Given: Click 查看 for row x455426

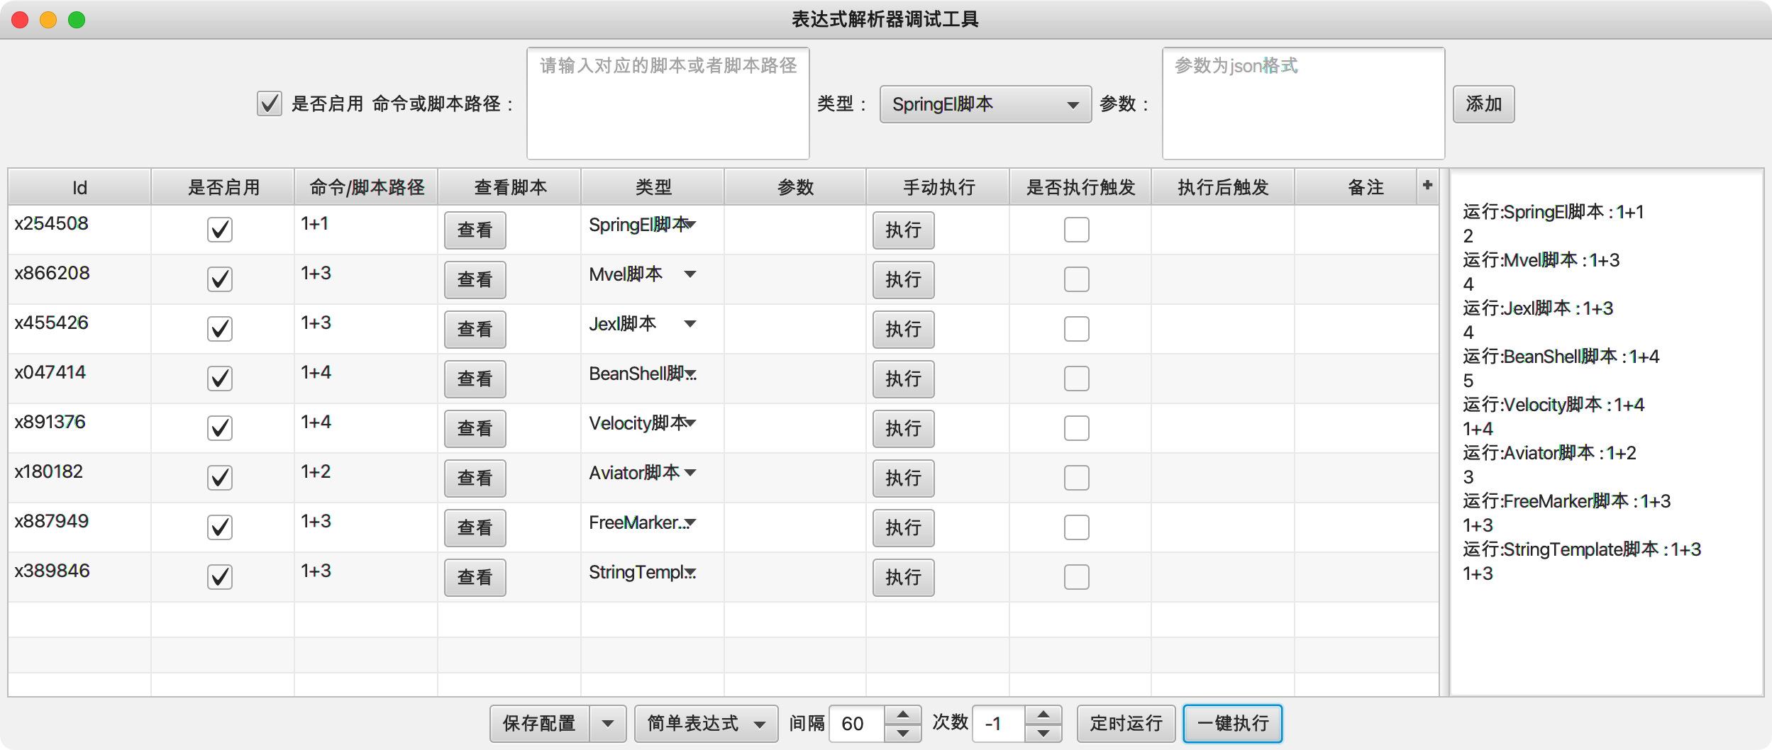Looking at the screenshot, I should pos(475,330).
